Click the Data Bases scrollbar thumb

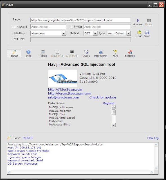[x=114, y=112]
